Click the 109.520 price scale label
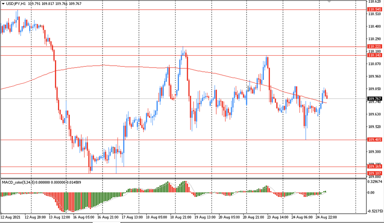Viewport: 384px width, 223px height. tap(375, 127)
